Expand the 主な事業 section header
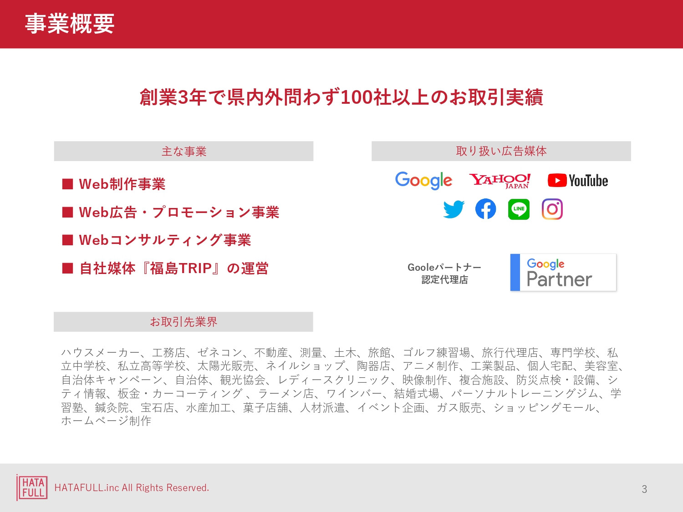This screenshot has width=683, height=512. coord(183,151)
